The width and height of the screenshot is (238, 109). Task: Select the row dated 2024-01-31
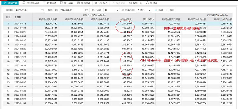point(118,53)
